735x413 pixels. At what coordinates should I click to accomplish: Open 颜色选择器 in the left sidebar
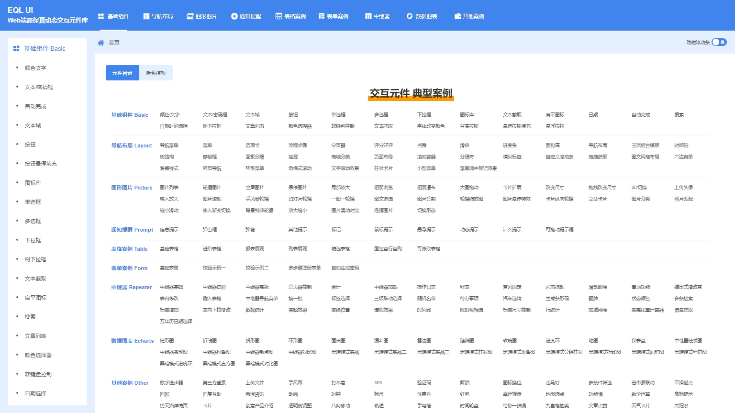coord(38,355)
